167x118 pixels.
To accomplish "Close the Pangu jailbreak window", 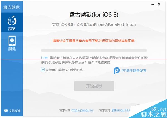I will click(x=159, y=4).
